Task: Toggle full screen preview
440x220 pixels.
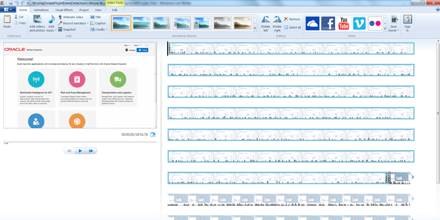Action: pos(153,135)
